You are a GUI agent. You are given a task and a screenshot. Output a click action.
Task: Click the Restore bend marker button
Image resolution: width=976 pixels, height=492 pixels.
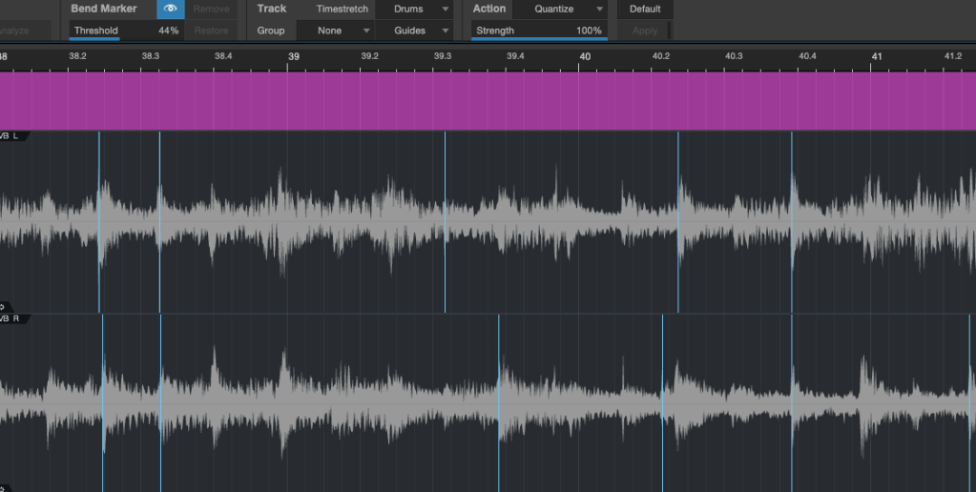(211, 31)
